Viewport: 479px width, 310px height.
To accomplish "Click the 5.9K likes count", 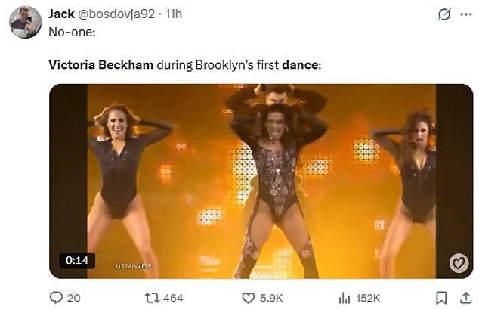I will point(271,298).
